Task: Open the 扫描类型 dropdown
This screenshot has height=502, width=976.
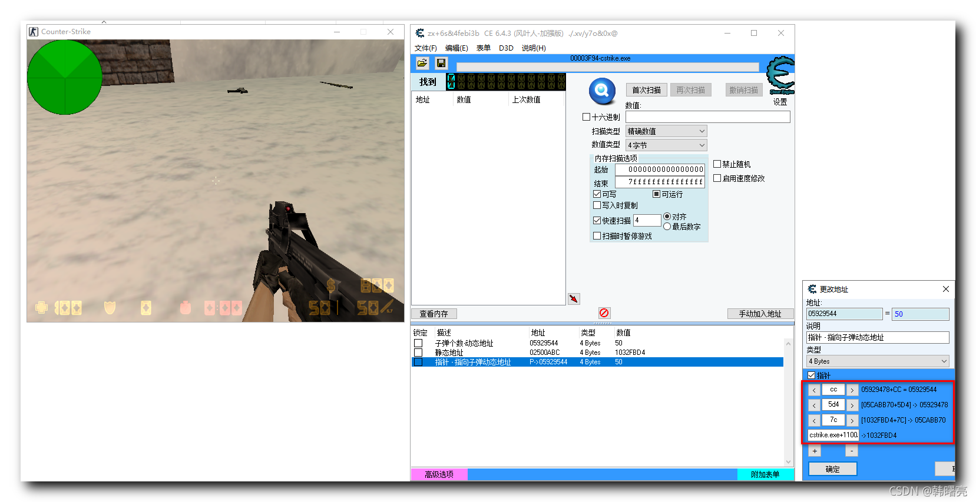Action: tap(666, 131)
